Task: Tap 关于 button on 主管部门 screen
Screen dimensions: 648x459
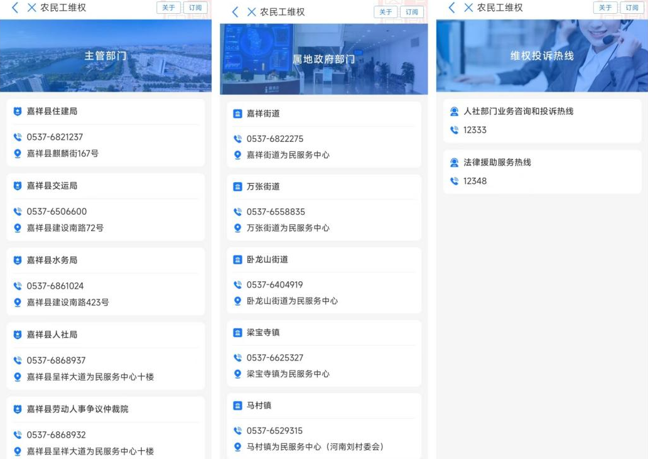Action: point(168,8)
